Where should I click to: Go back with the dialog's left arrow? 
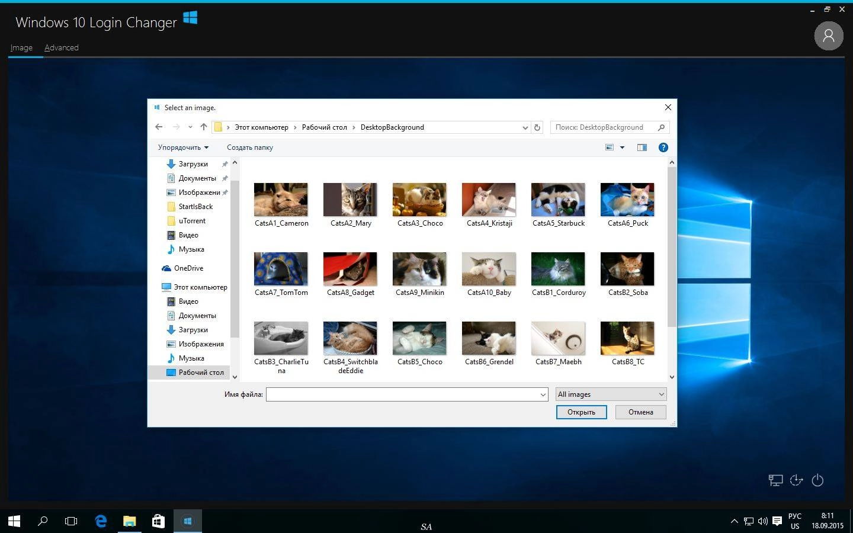click(159, 127)
